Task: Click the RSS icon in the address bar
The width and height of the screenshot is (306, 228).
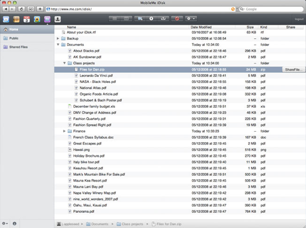Action: (233, 9)
